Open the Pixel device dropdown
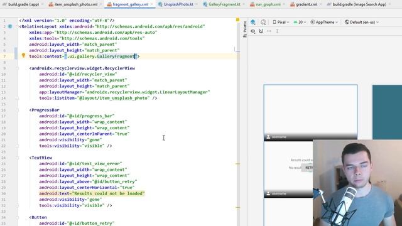This screenshot has height=226, width=402. point(281,23)
